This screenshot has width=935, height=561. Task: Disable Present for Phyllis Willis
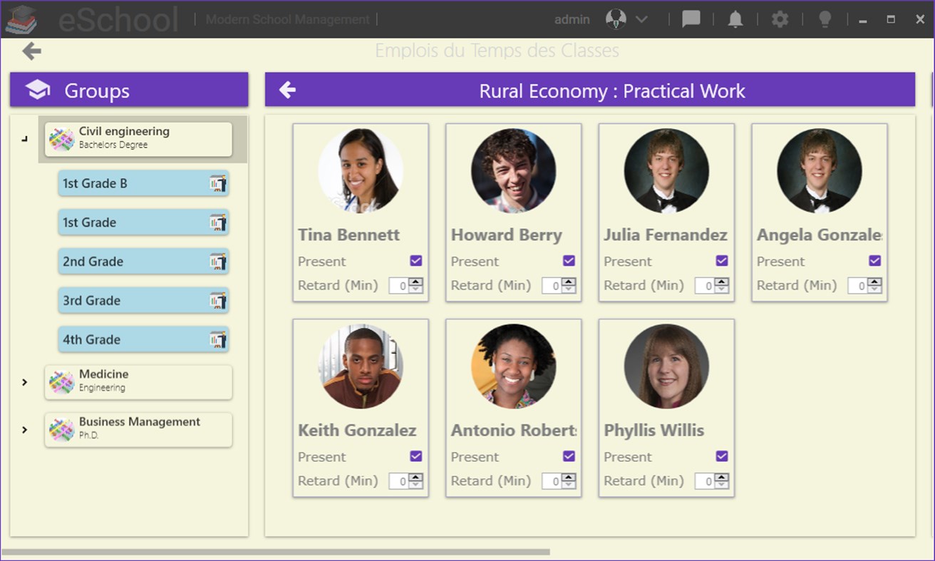click(x=722, y=456)
